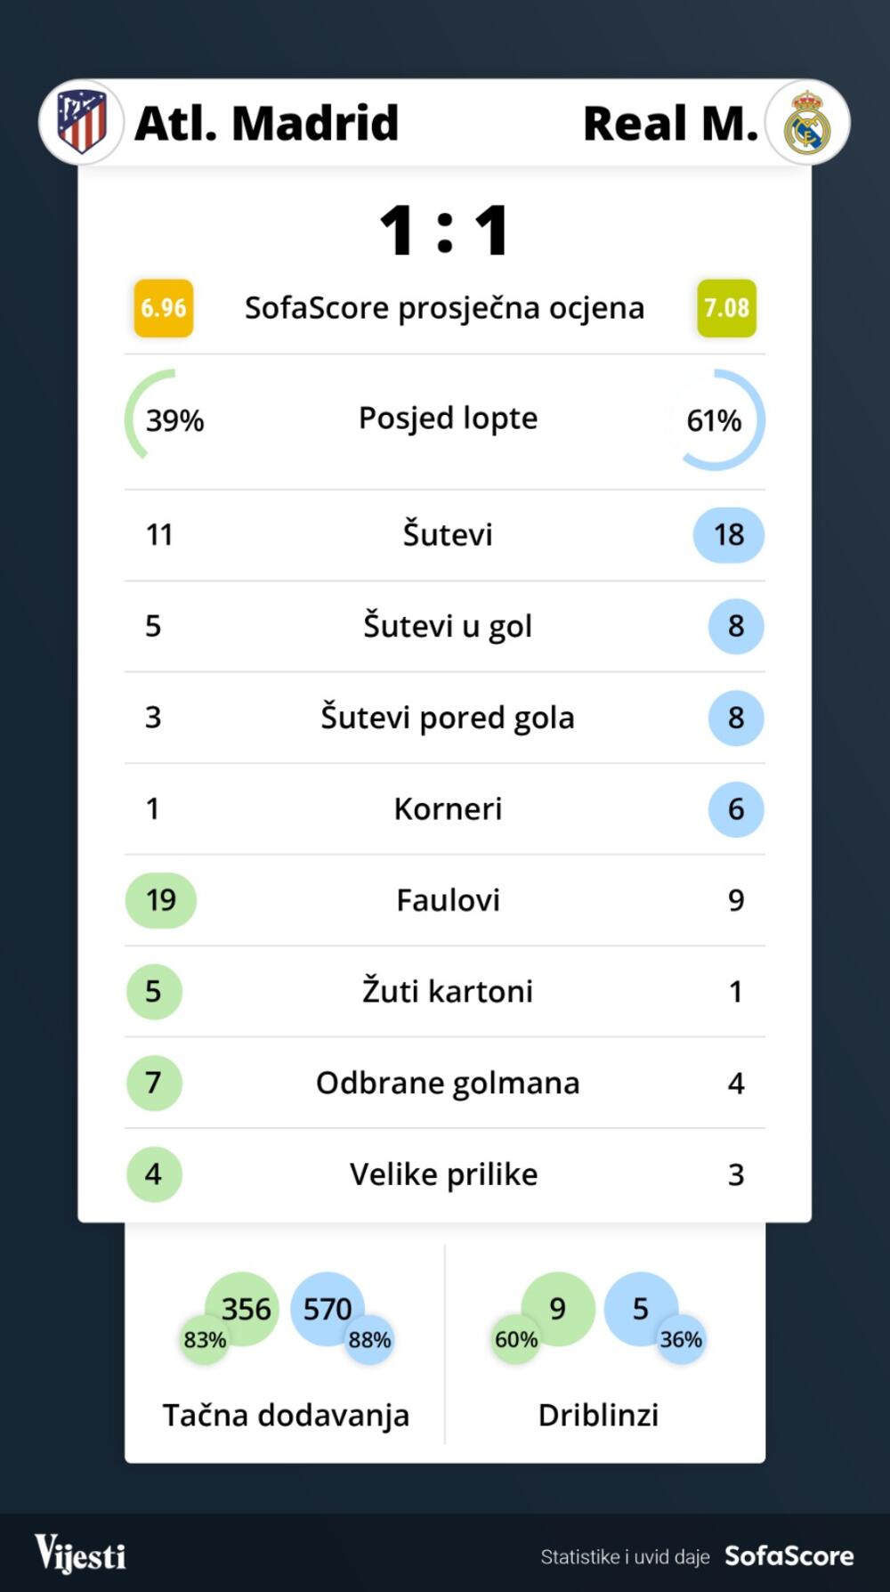Click the Driblinzi section label
Image resolution: width=890 pixels, height=1592 pixels.
coord(598,1415)
